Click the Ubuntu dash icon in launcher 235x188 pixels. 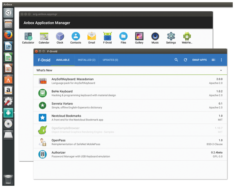point(8,13)
